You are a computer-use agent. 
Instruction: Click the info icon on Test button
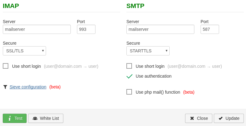(10, 118)
